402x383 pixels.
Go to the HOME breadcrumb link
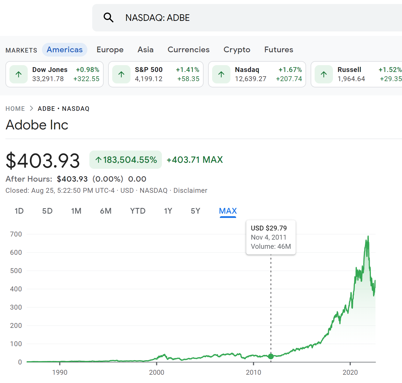[x=15, y=109]
